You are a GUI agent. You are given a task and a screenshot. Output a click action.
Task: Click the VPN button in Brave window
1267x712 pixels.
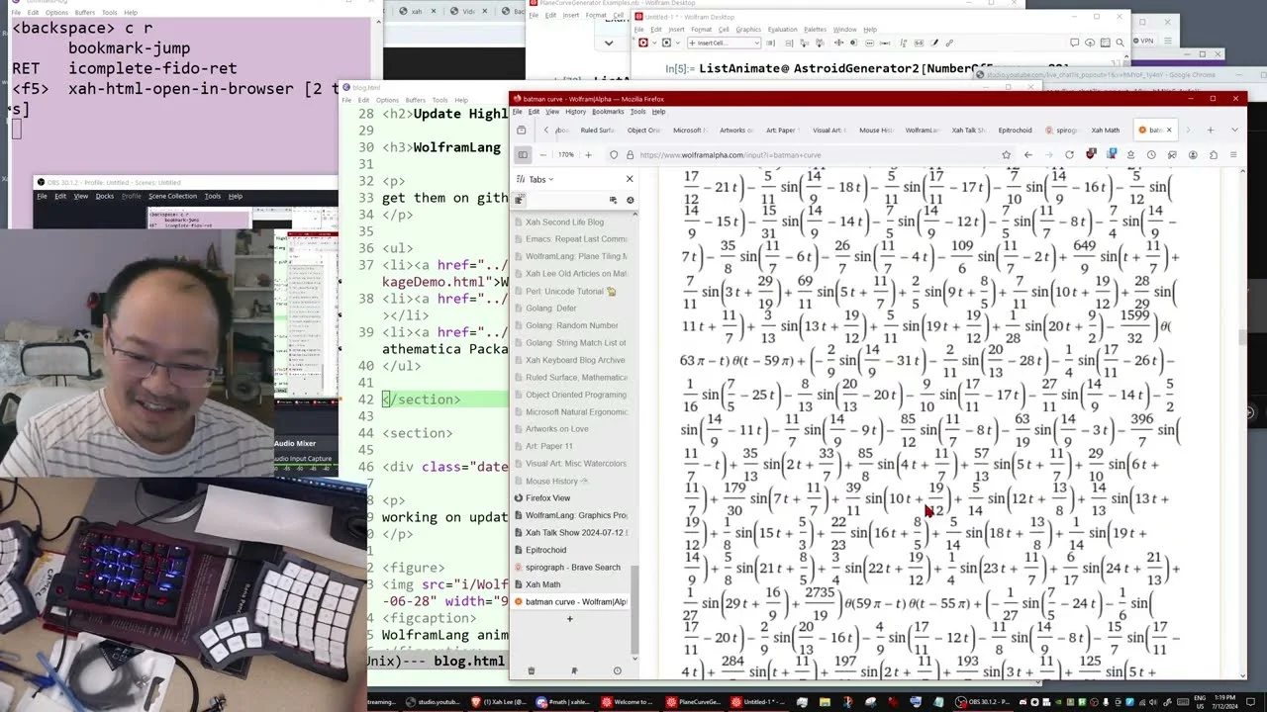point(1144,41)
